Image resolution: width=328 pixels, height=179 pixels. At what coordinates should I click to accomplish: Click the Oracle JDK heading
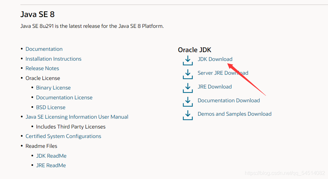tap(195, 50)
